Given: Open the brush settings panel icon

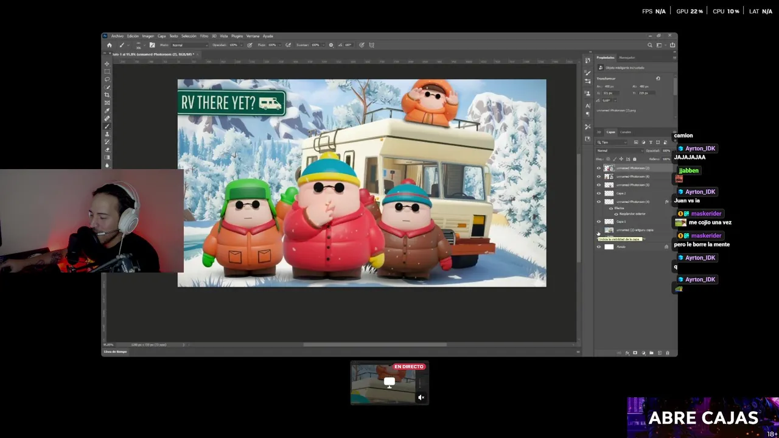Looking at the screenshot, I should (x=152, y=45).
